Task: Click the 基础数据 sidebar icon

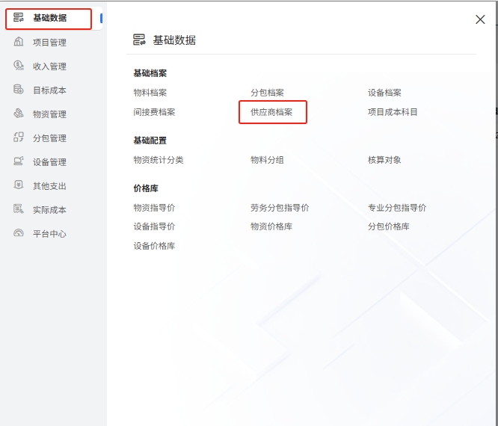Action: pos(19,18)
